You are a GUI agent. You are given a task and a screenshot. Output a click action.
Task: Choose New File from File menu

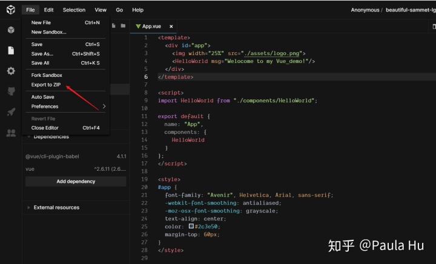pos(65,22)
